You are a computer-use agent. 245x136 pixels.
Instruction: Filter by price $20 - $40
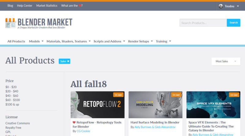pyautogui.click(x=12, y=91)
